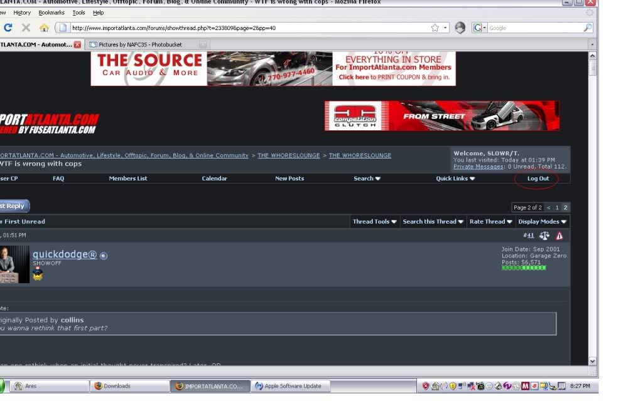Click the magnifier icon in Google search box
The height and width of the screenshot is (401, 643).
[x=587, y=28]
